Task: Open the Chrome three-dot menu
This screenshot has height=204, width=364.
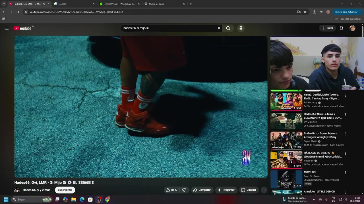Action: (x=360, y=12)
